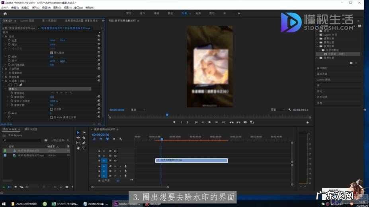Click the video clip on the timeline
This screenshot has width=369, height=207.
point(191,161)
